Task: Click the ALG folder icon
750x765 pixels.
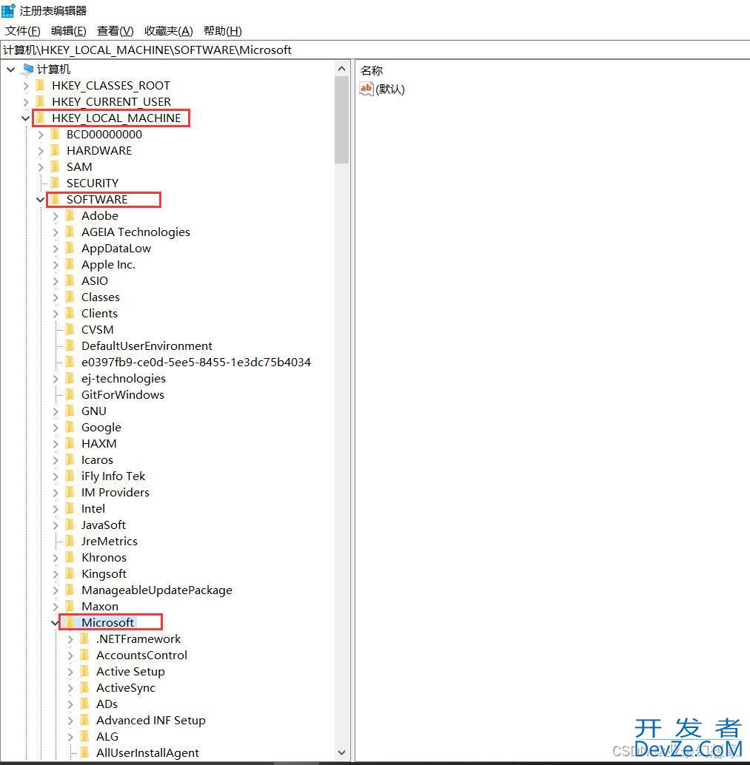Action: [84, 736]
